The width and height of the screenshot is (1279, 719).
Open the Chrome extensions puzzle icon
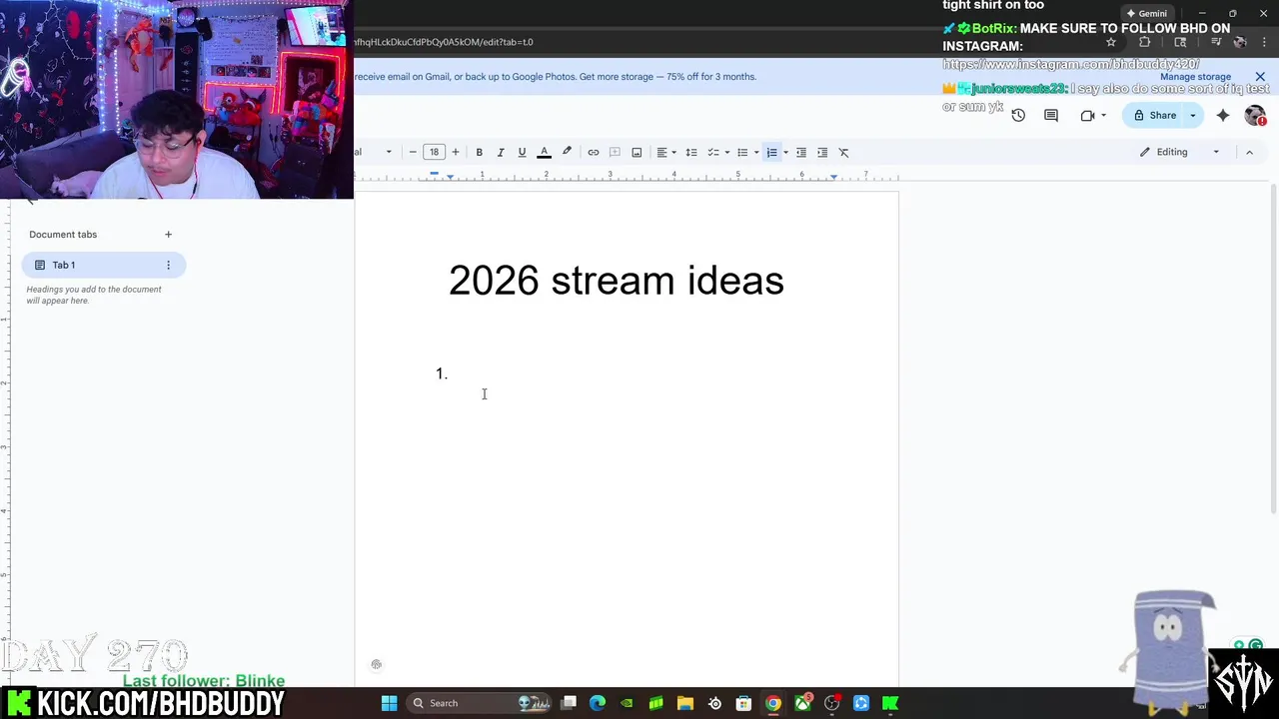pyautogui.click(x=1145, y=42)
